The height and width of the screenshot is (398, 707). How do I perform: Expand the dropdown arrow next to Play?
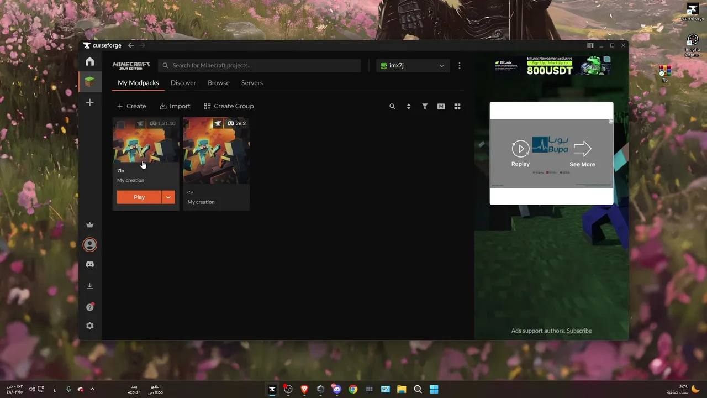pos(168,197)
